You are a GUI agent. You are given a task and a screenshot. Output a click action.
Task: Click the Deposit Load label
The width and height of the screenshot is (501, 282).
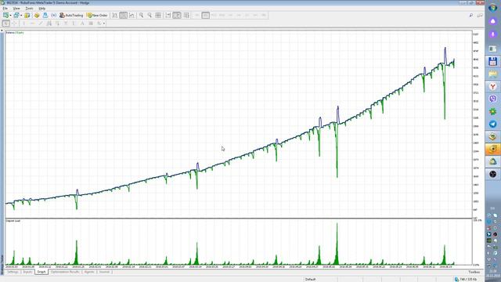click(13, 221)
